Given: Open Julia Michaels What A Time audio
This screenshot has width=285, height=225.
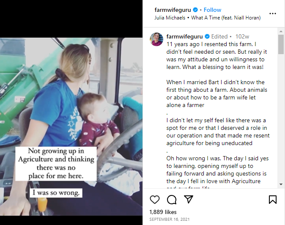Looking at the screenshot, I should tap(208, 18).
